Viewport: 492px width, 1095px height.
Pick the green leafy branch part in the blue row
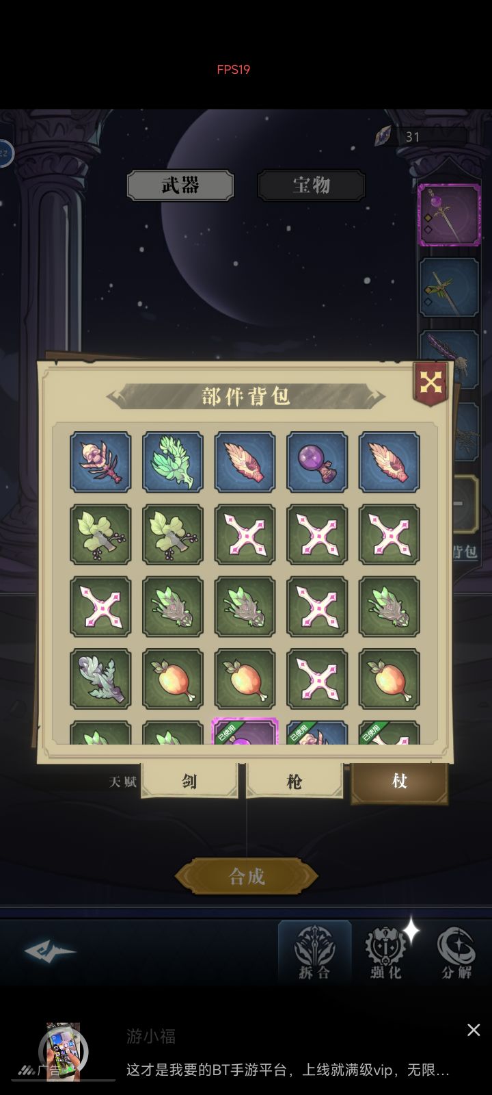click(173, 462)
